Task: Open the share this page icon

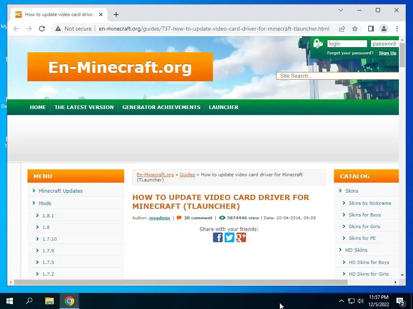Action: tap(342, 29)
